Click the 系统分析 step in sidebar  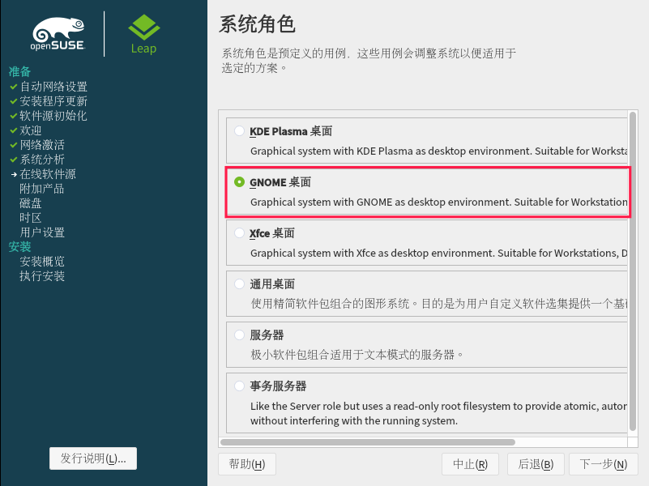click(x=42, y=160)
